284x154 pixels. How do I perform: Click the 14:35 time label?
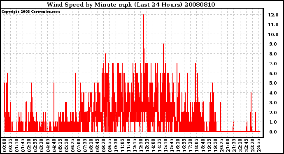tap(159, 145)
